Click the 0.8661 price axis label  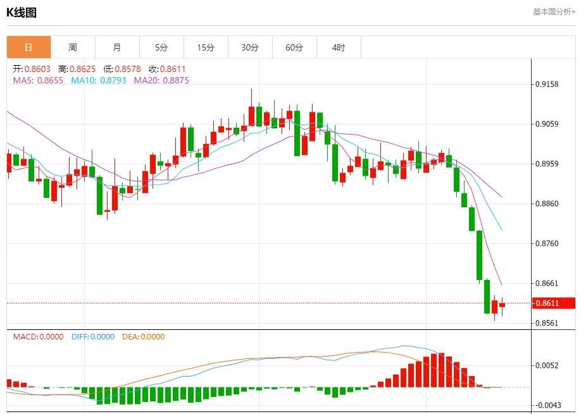point(547,283)
